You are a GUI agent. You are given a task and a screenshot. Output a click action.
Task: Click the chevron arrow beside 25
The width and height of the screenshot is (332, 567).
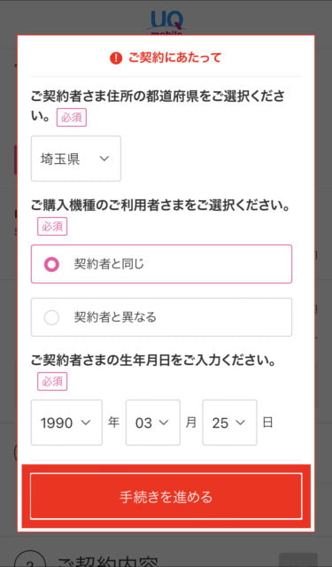[240, 423]
